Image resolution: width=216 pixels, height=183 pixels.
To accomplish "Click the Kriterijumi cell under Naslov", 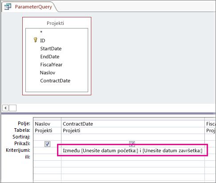I will click(47, 150).
